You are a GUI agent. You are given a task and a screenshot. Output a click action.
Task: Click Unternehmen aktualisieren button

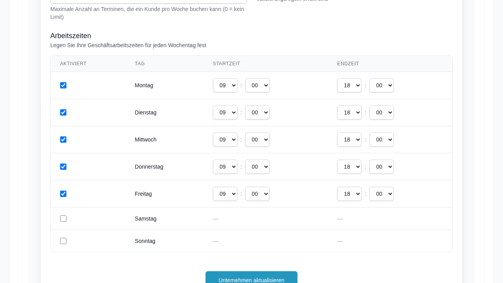tap(251, 278)
